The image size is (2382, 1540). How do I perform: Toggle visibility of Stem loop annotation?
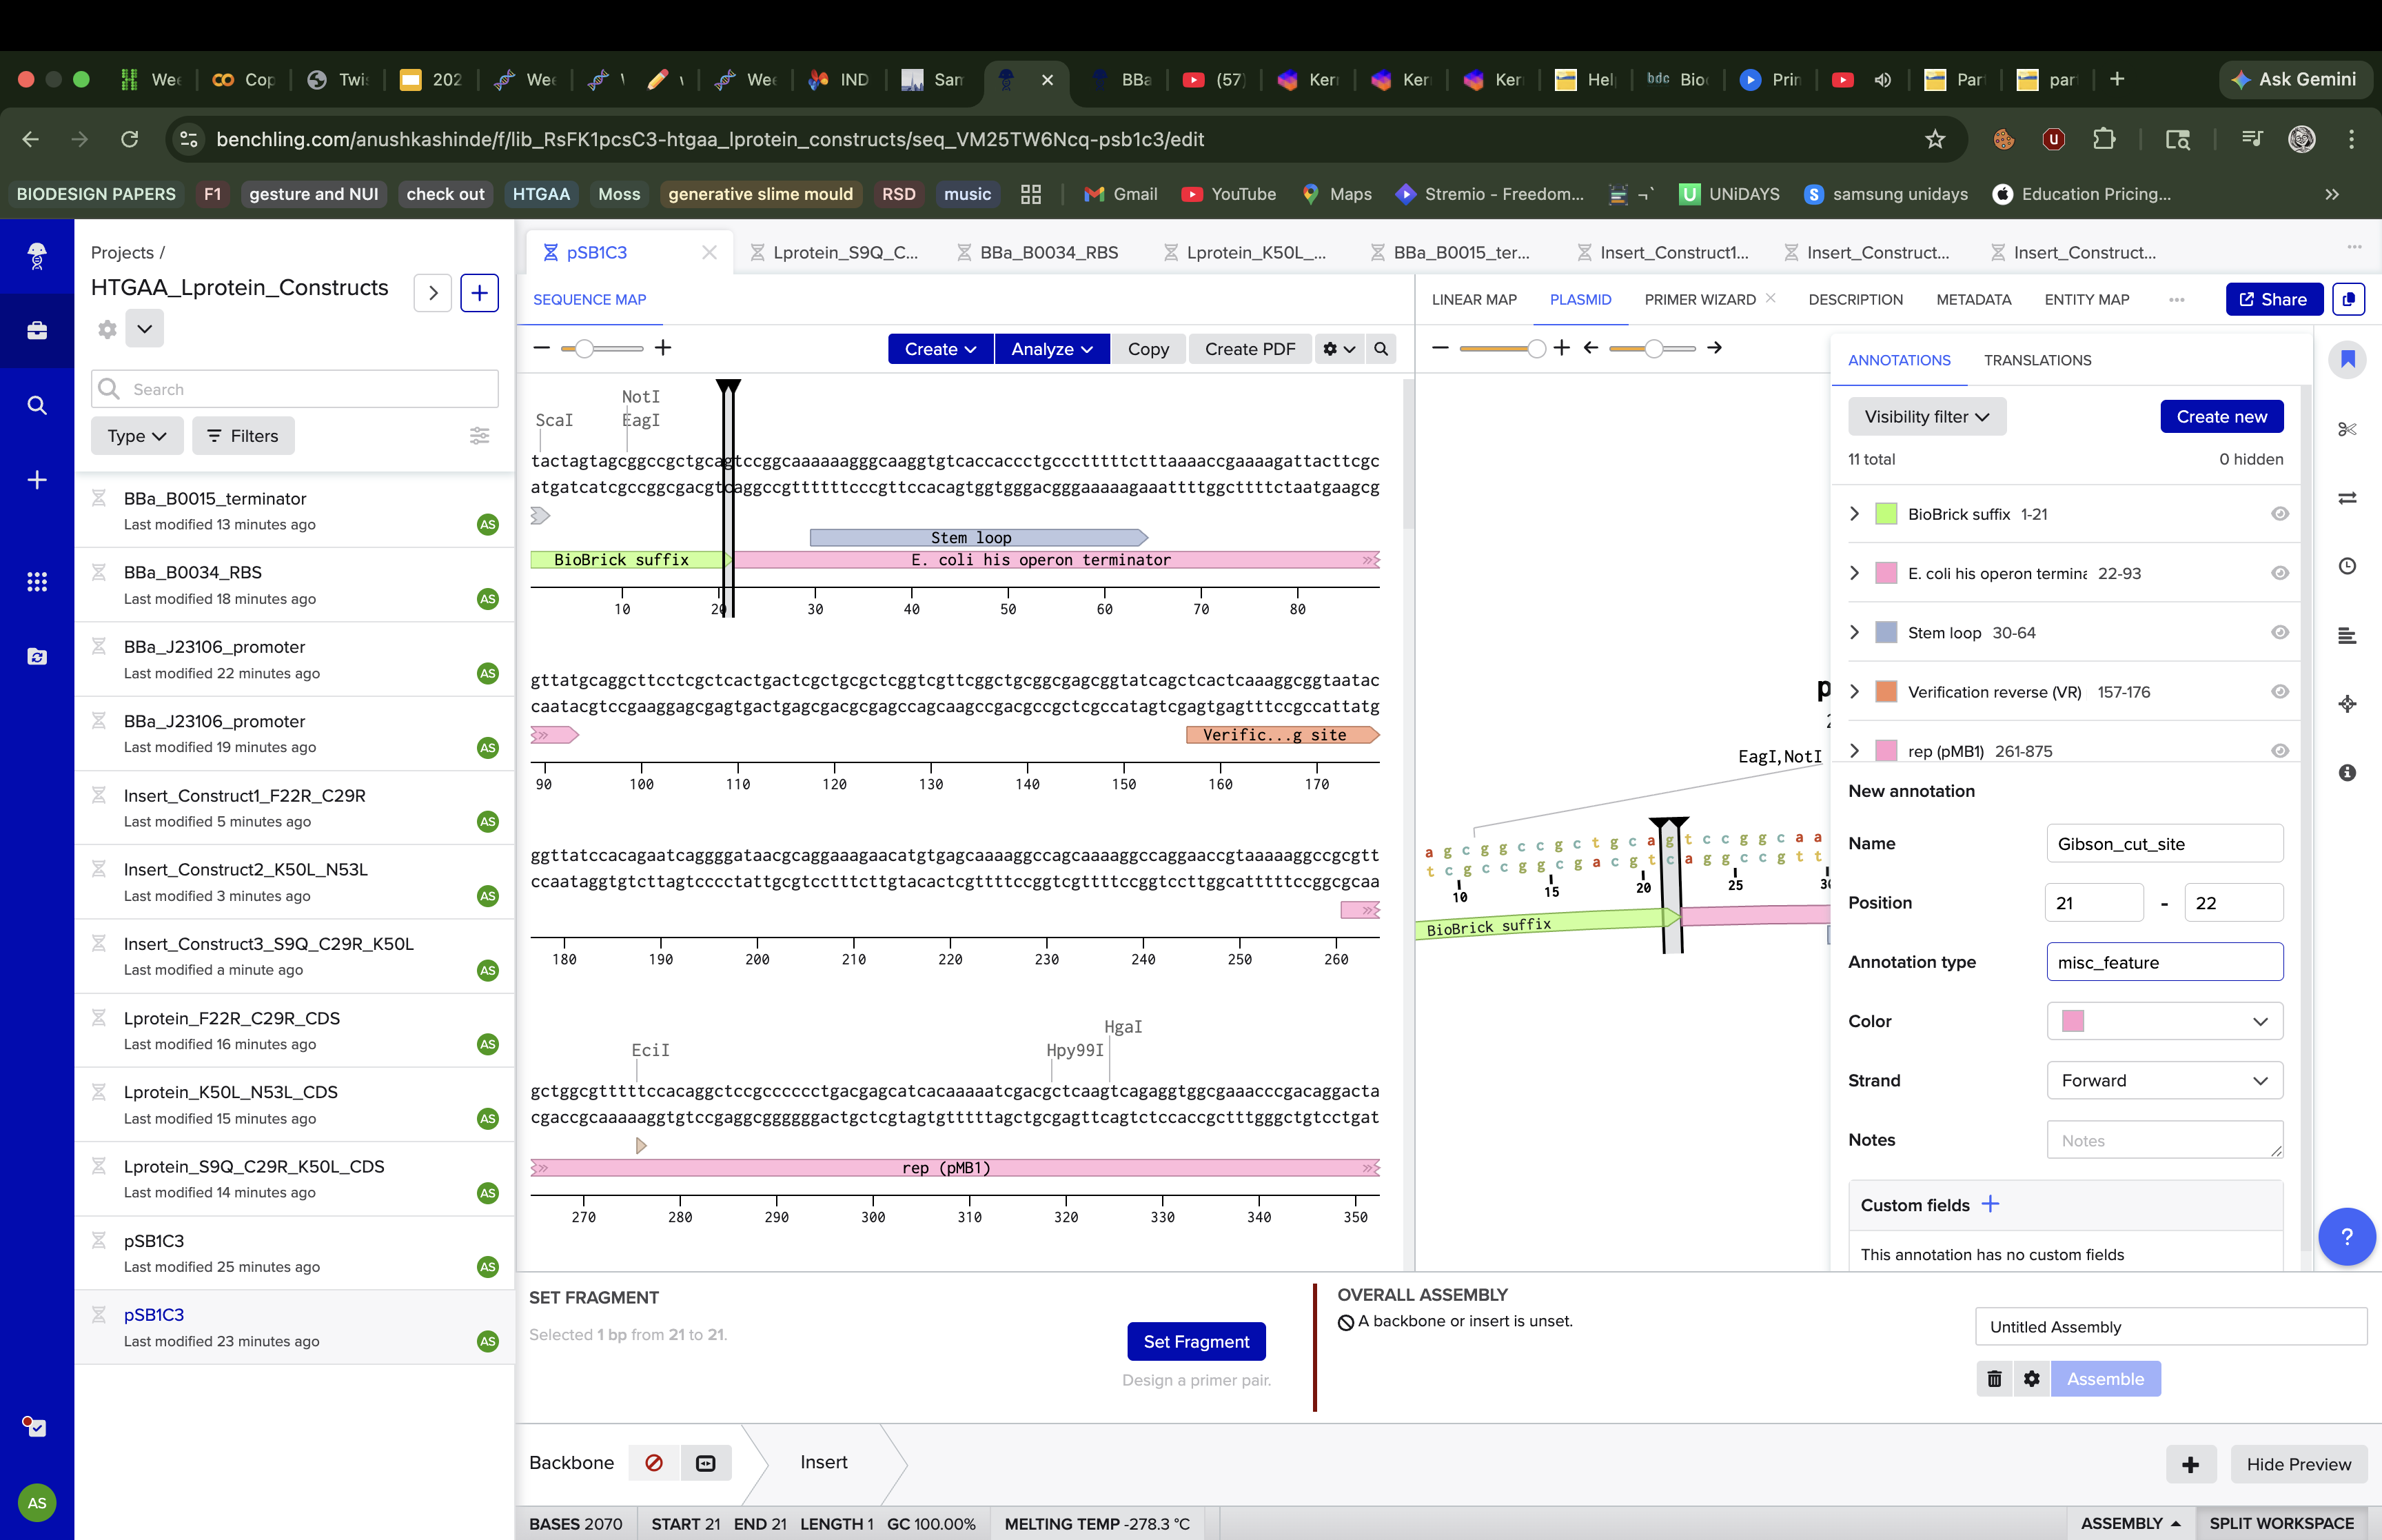[2280, 632]
